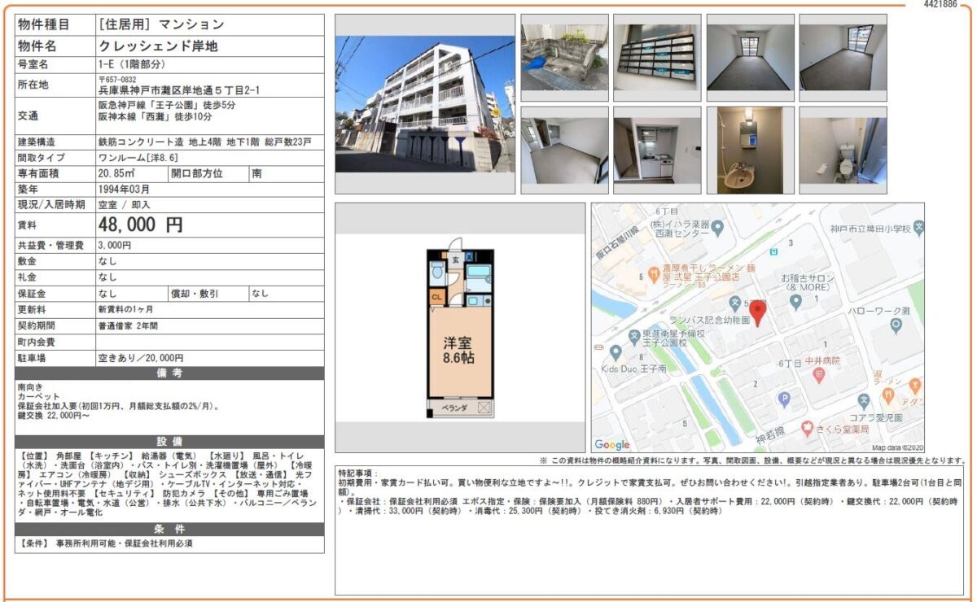This screenshot has height=602, width=977.
Task: Click the お稽古サロン map pin
Action: pos(796,302)
